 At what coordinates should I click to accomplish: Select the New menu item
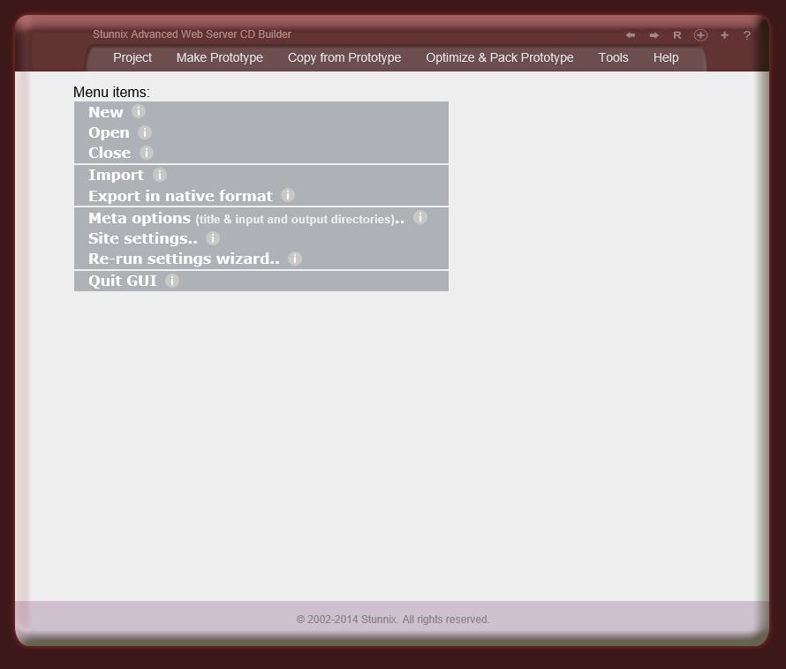[x=105, y=112]
